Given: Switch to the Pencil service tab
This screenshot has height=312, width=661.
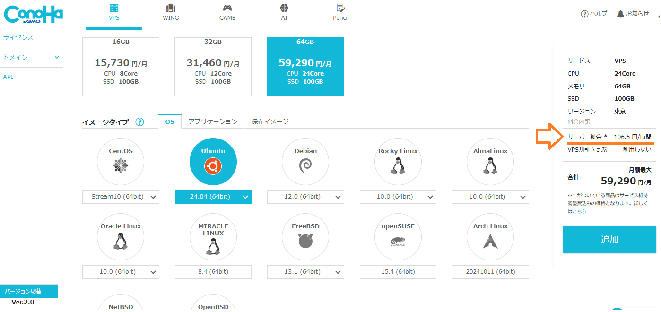Looking at the screenshot, I should (341, 13).
